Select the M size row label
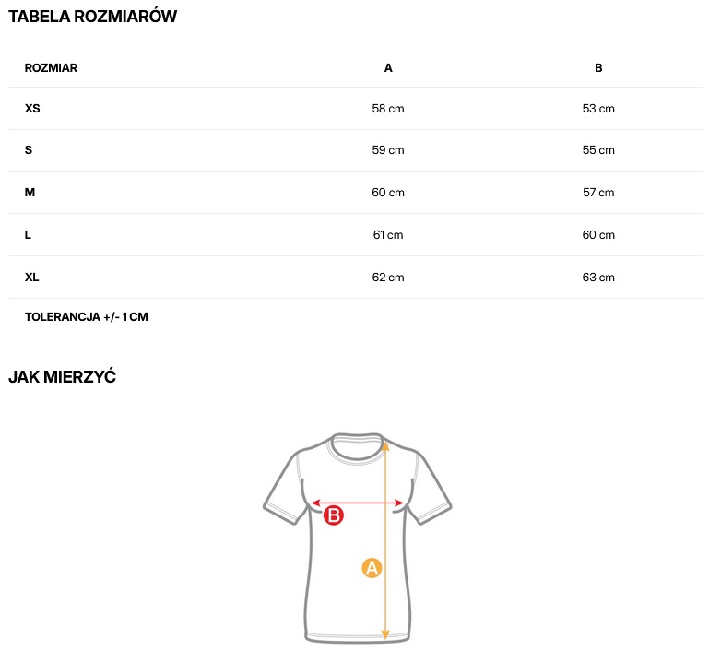The width and height of the screenshot is (709, 663). 30,193
